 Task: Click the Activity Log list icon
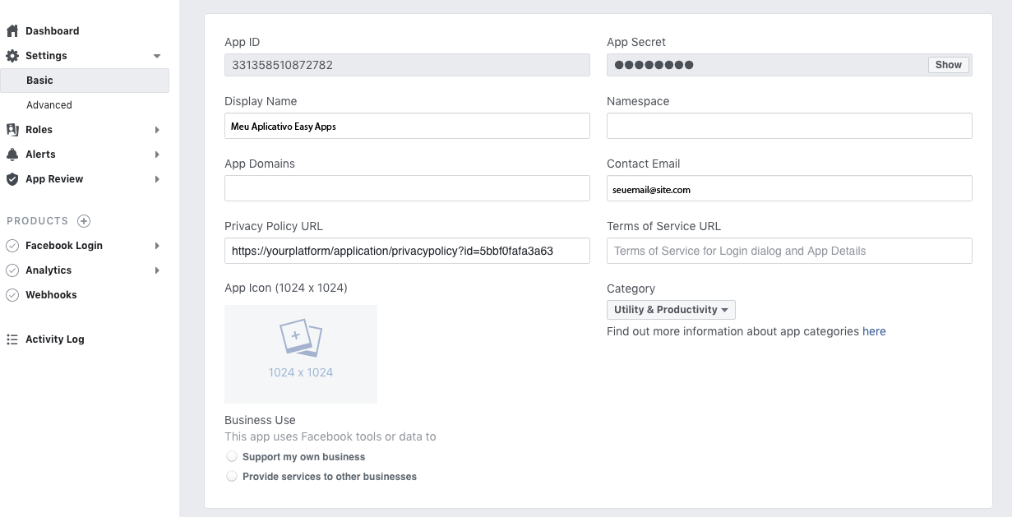click(12, 339)
